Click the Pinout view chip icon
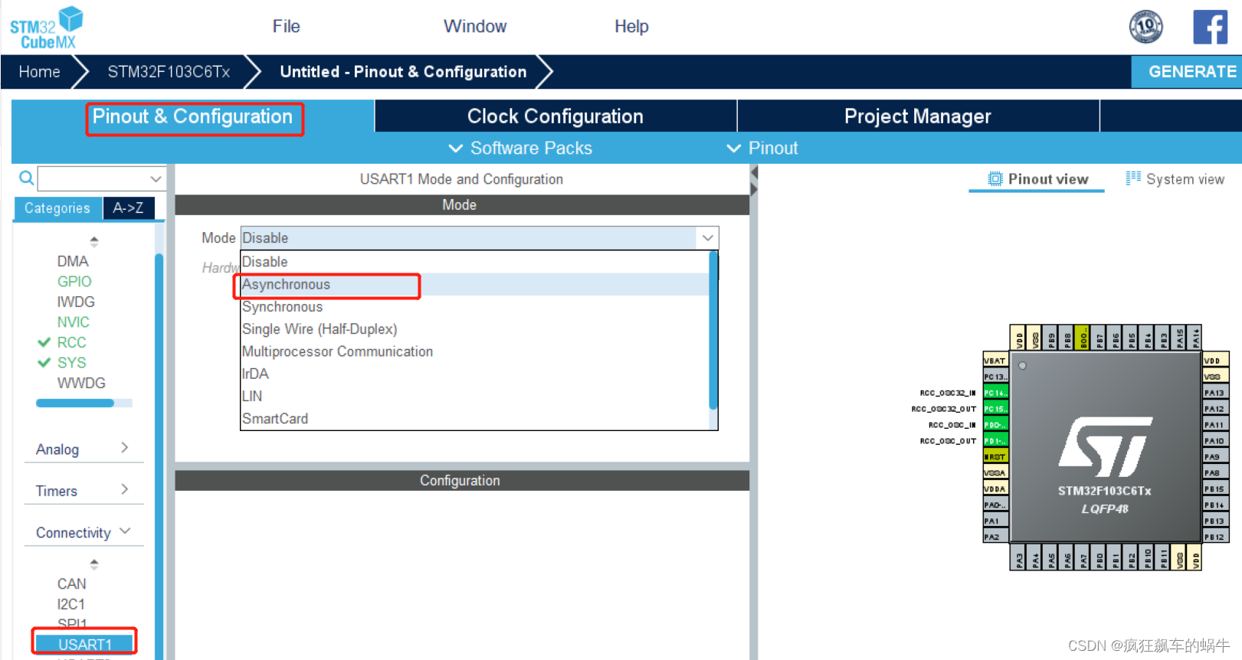This screenshot has width=1242, height=660. pos(995,179)
